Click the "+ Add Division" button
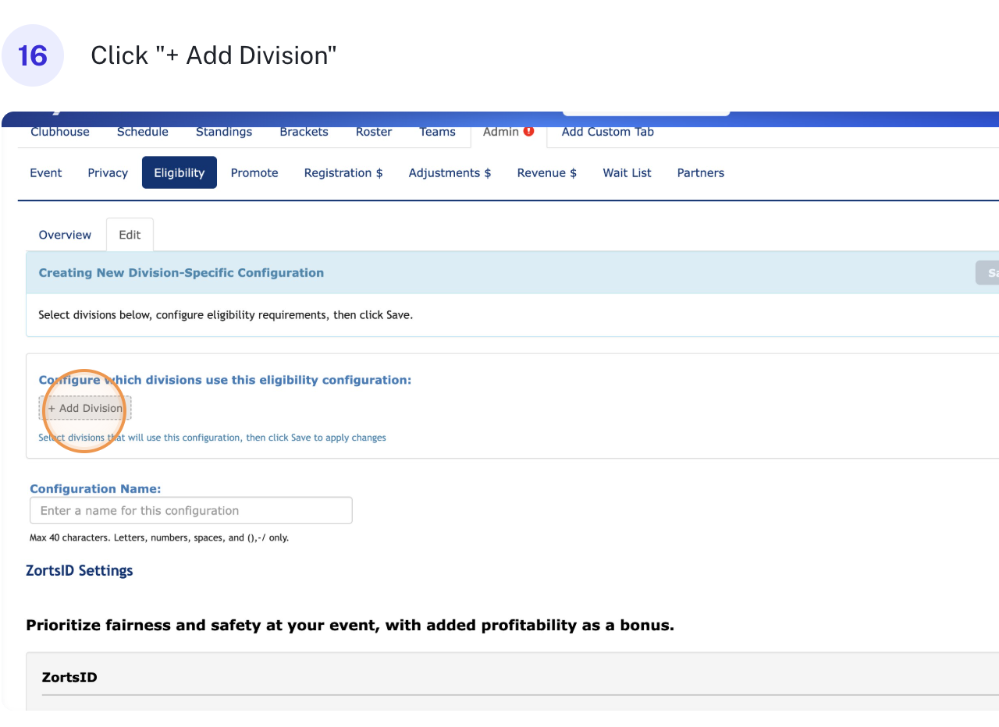 coord(85,408)
